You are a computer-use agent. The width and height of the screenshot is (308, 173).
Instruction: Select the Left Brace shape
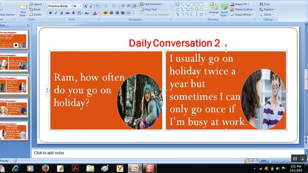[x=192, y=14]
